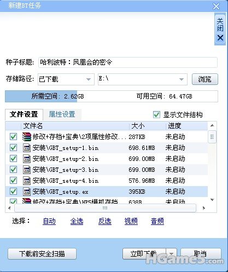
Task: Click the 全选 select-all link
Action: pos(77,221)
